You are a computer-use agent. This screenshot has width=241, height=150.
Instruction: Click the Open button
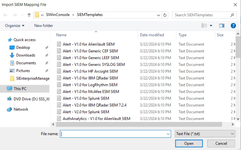(189, 144)
